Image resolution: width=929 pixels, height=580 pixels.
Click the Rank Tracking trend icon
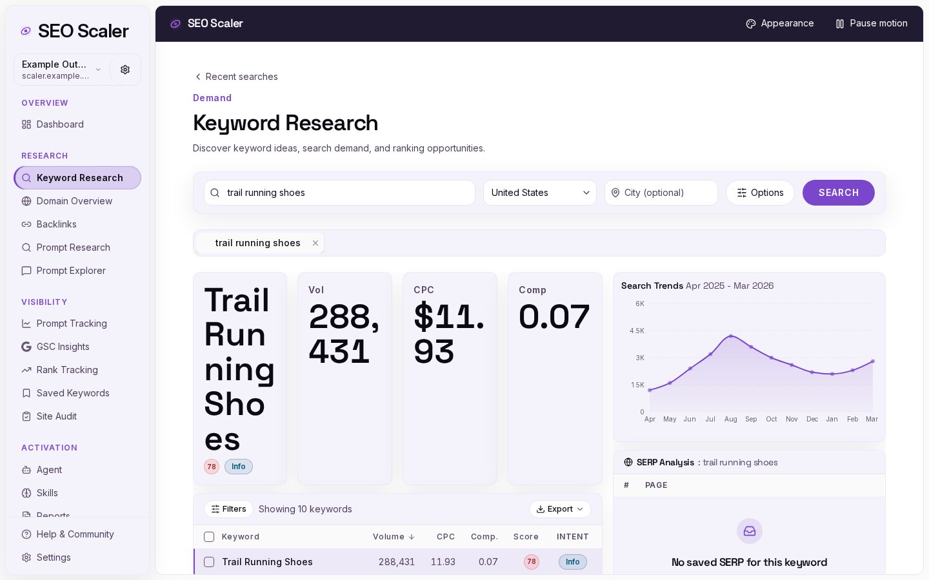click(26, 370)
